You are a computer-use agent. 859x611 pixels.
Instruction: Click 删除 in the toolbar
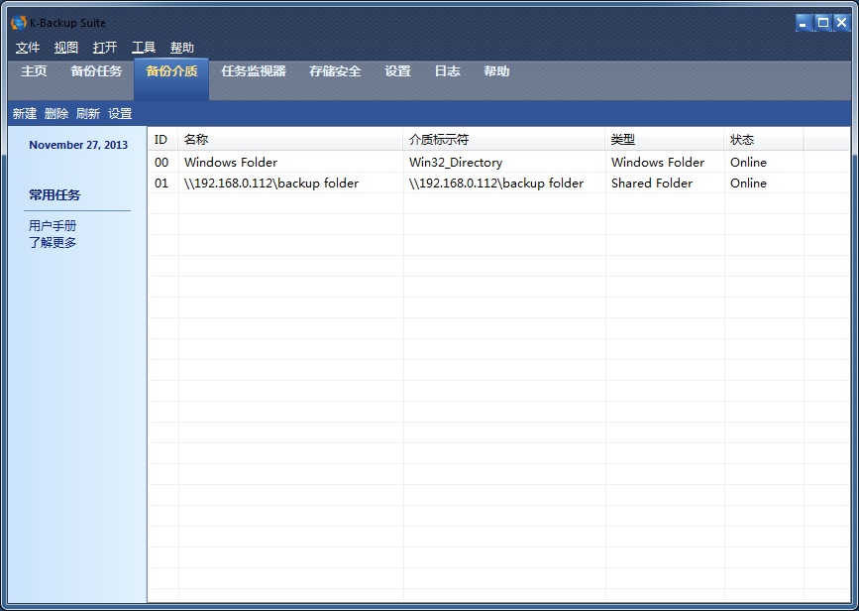point(56,114)
